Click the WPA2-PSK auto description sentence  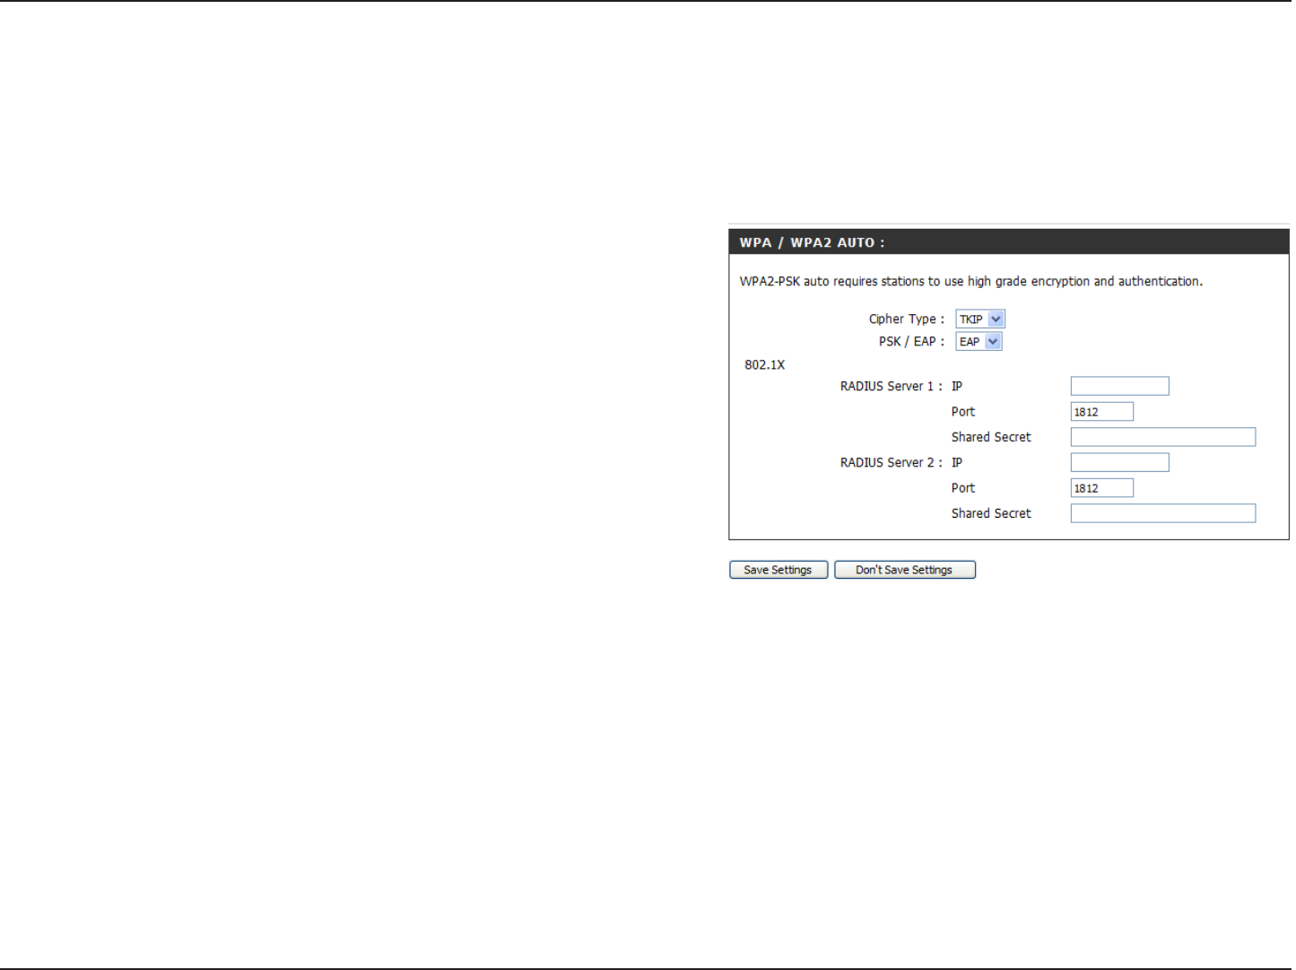pos(971,282)
